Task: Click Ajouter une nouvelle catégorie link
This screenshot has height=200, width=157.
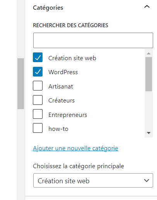Action: coord(75,148)
